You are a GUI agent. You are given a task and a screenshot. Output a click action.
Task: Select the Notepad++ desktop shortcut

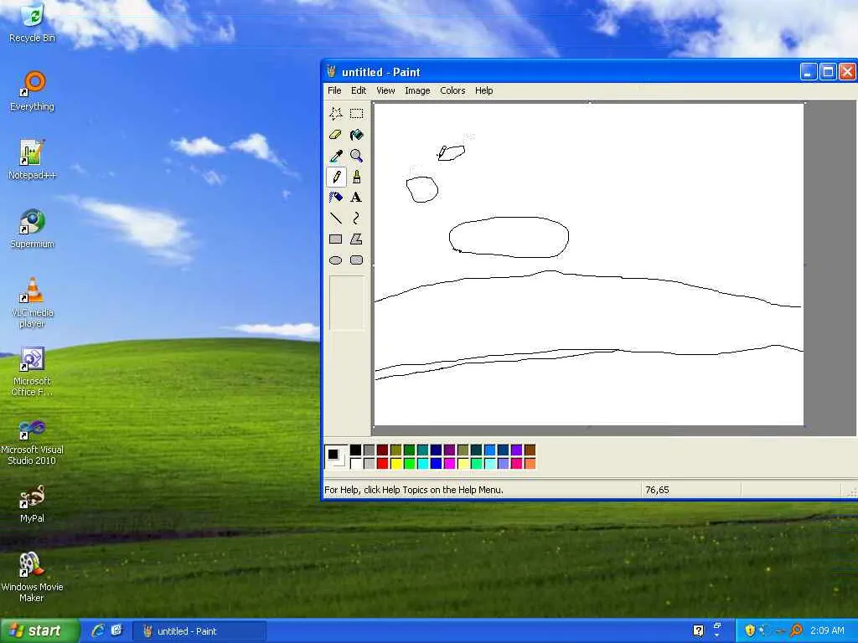33,160
